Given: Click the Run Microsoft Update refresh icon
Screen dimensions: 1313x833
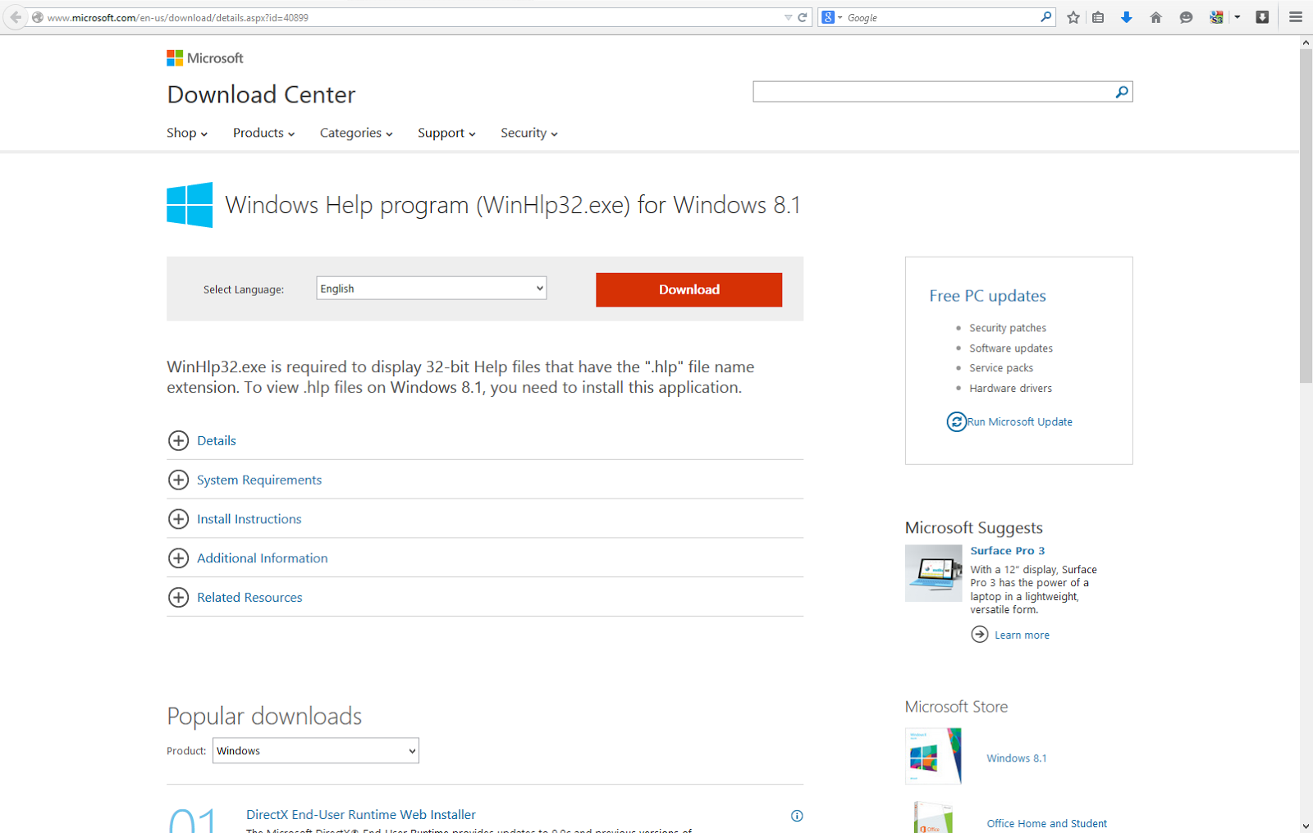Looking at the screenshot, I should pos(956,421).
